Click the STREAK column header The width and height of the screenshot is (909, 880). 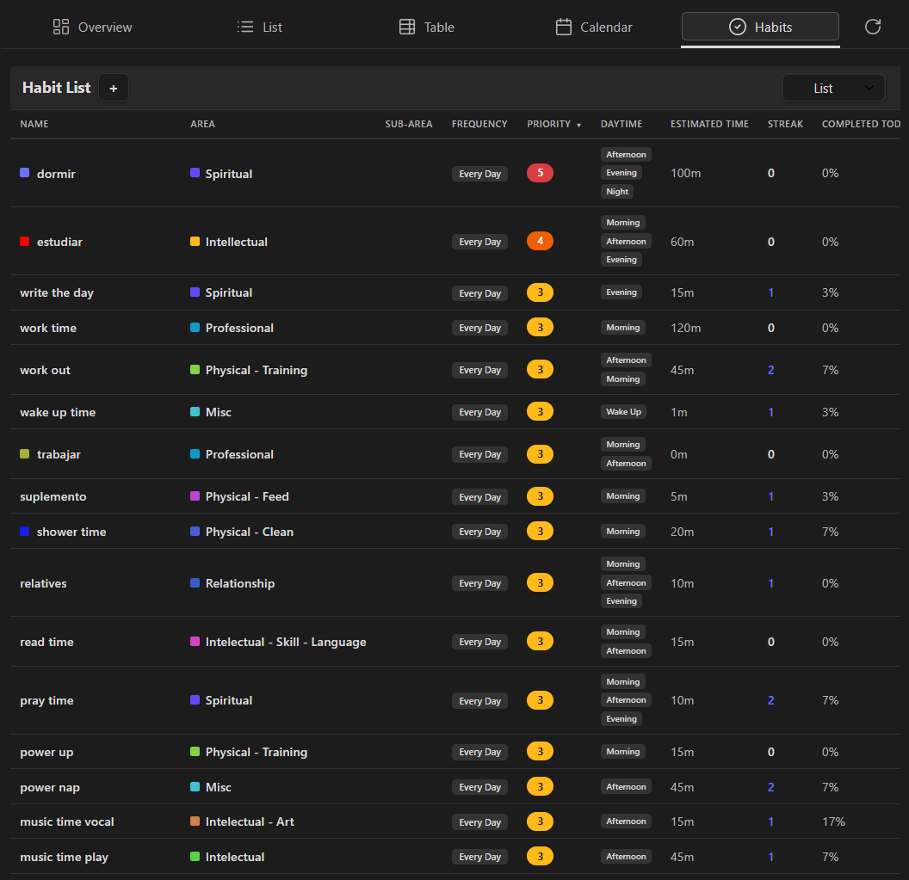786,124
